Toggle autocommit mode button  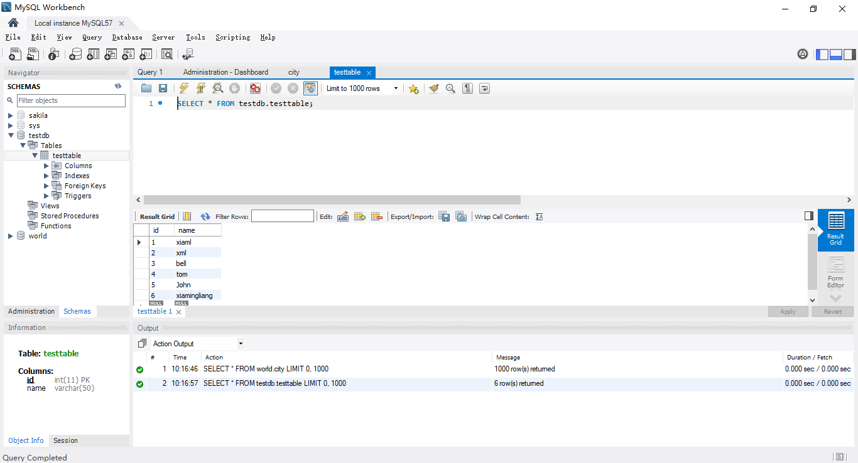click(310, 88)
